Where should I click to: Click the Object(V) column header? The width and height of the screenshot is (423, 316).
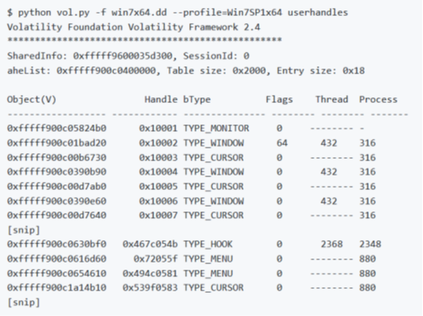32,100
